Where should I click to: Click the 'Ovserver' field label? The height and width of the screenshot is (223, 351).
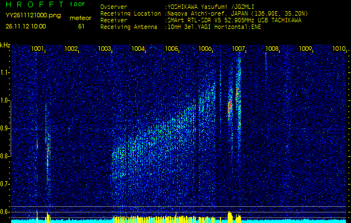(114, 7)
